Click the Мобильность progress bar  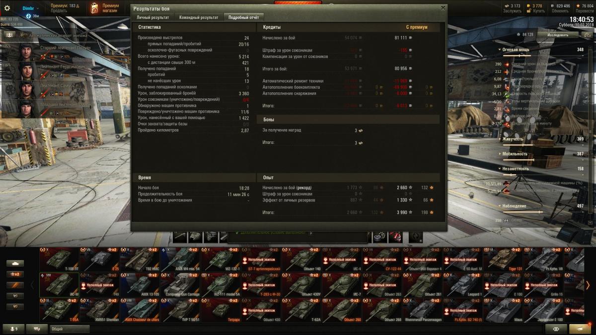543,160
